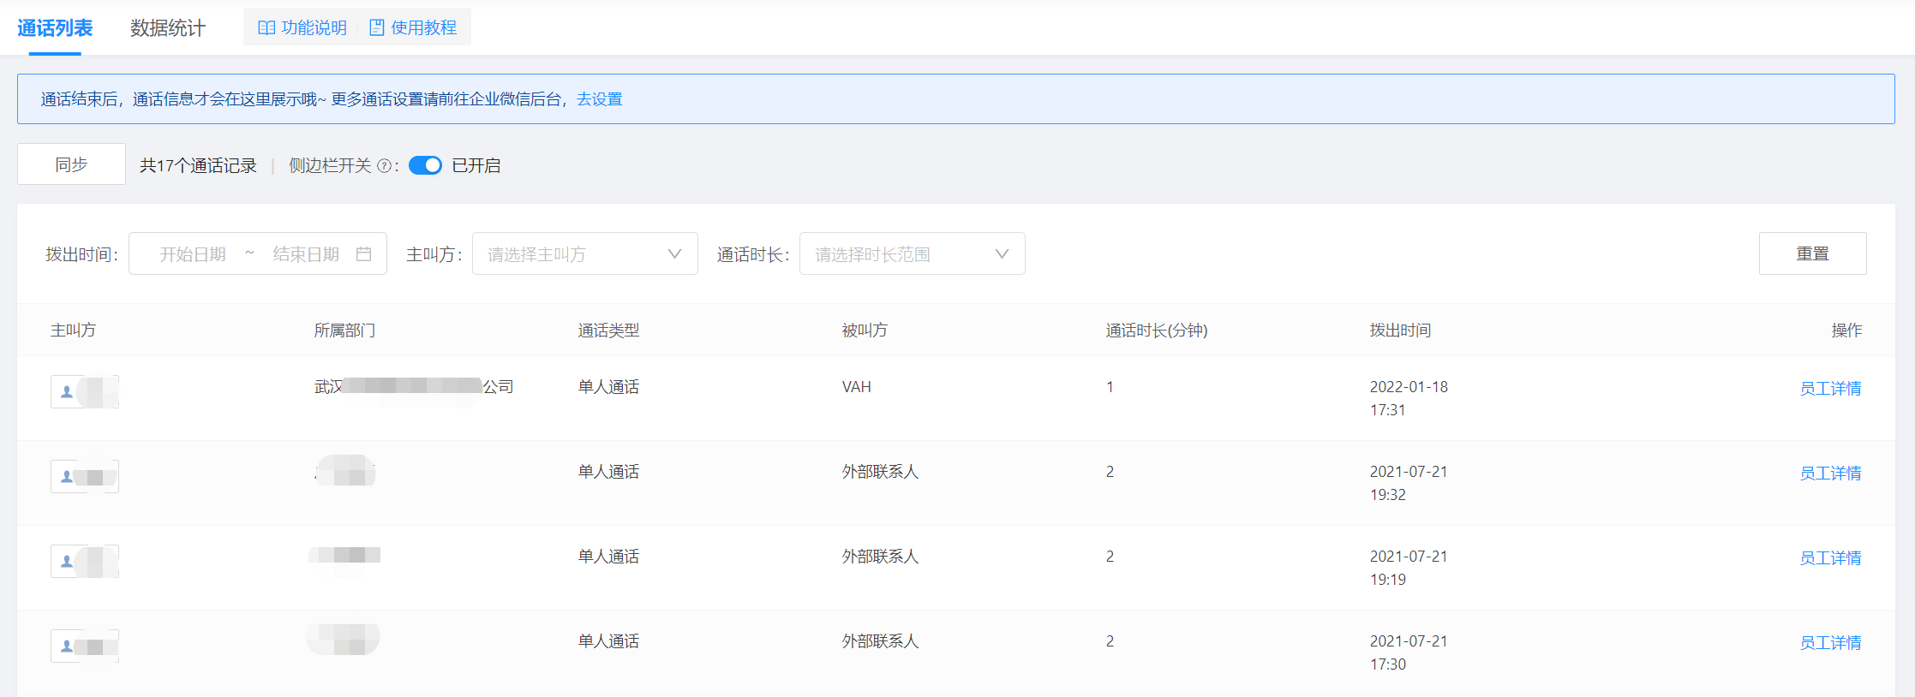The image size is (1915, 697).
Task: Click the caller avatar in the 19:32 row
Action: pyautogui.click(x=67, y=477)
